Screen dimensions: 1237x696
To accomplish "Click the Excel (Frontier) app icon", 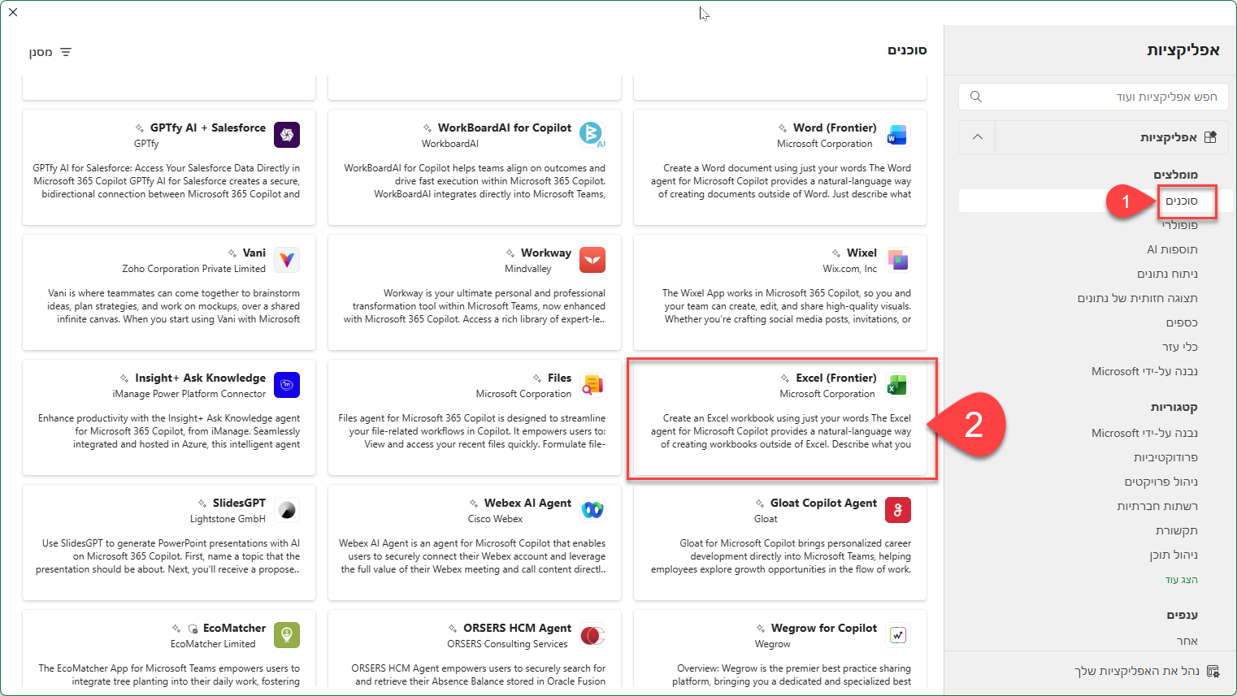I will pos(897,385).
